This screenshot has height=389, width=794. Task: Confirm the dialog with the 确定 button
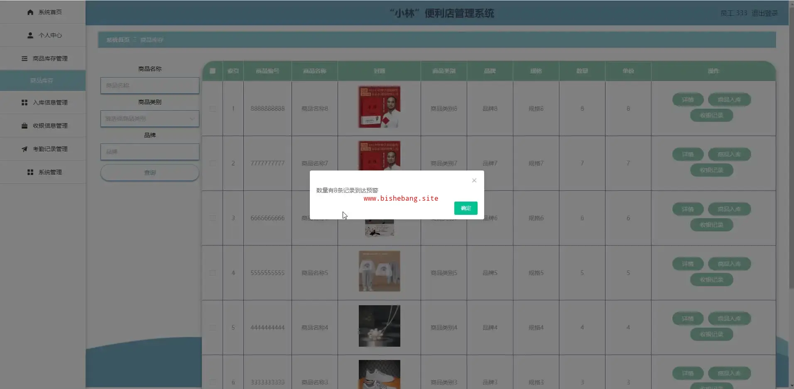click(x=466, y=208)
